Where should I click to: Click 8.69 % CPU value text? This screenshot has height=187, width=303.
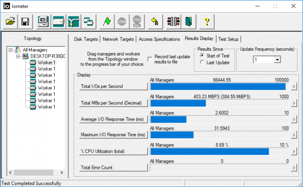[x=222, y=145]
